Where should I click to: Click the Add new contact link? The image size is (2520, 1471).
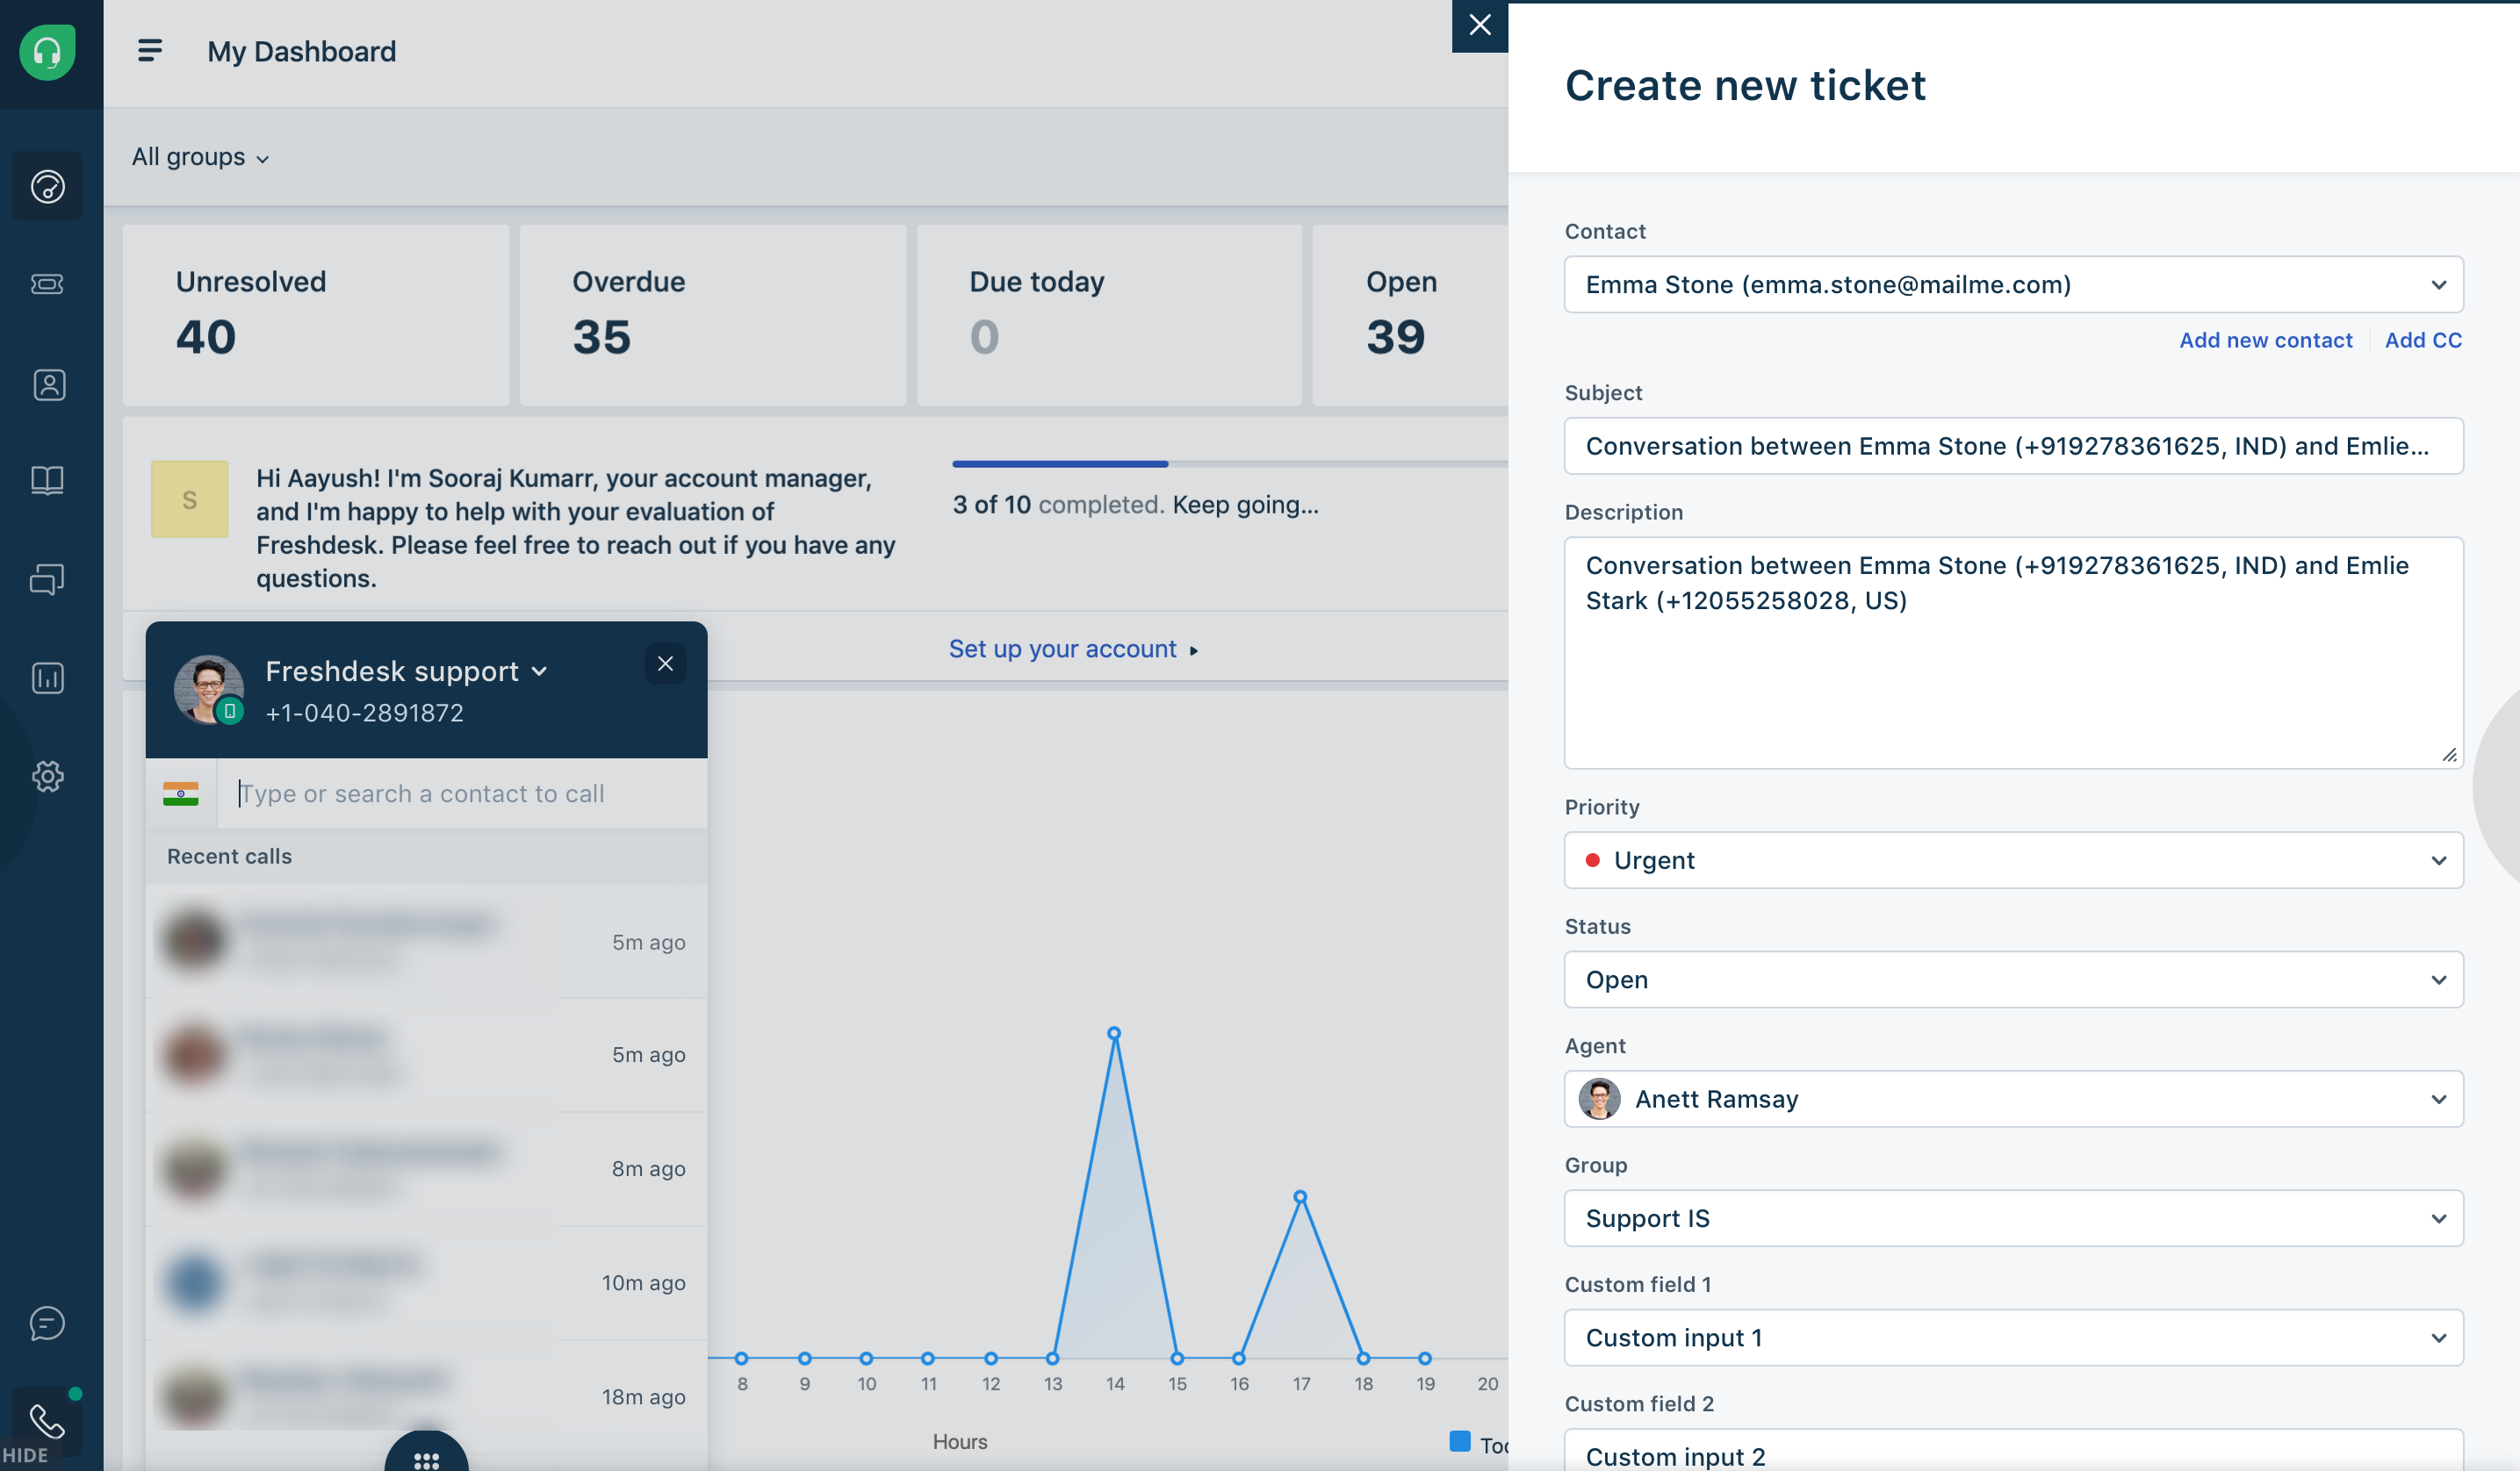tap(2265, 340)
